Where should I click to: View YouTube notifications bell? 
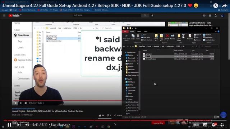[x=216, y=15]
